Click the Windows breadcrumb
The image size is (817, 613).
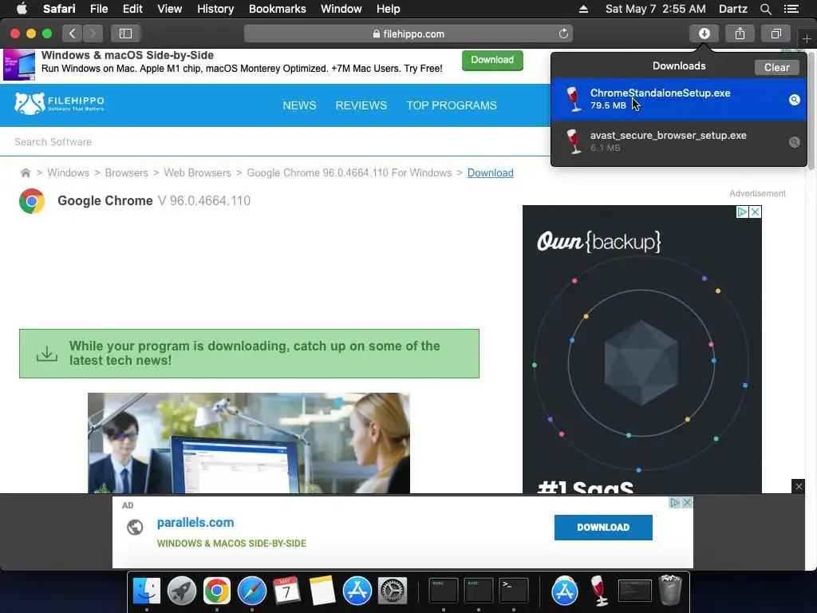69,172
